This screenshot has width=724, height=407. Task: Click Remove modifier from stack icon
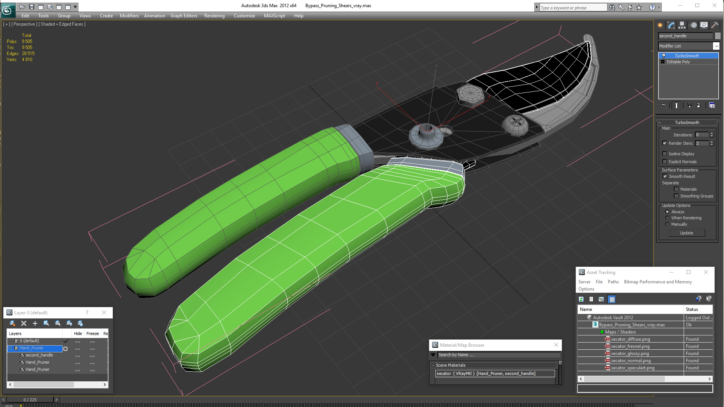698,106
